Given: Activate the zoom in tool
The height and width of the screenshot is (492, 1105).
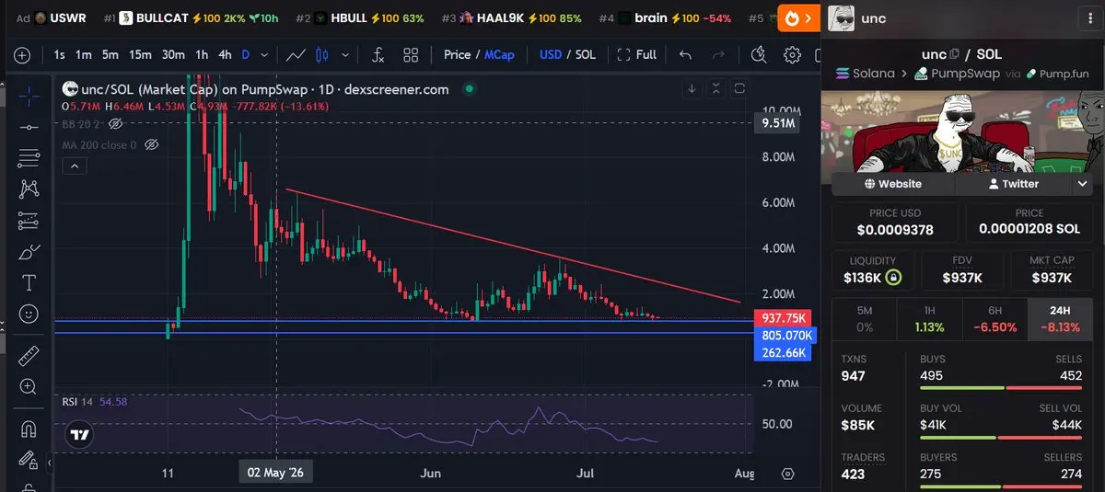Looking at the screenshot, I should (x=29, y=386).
